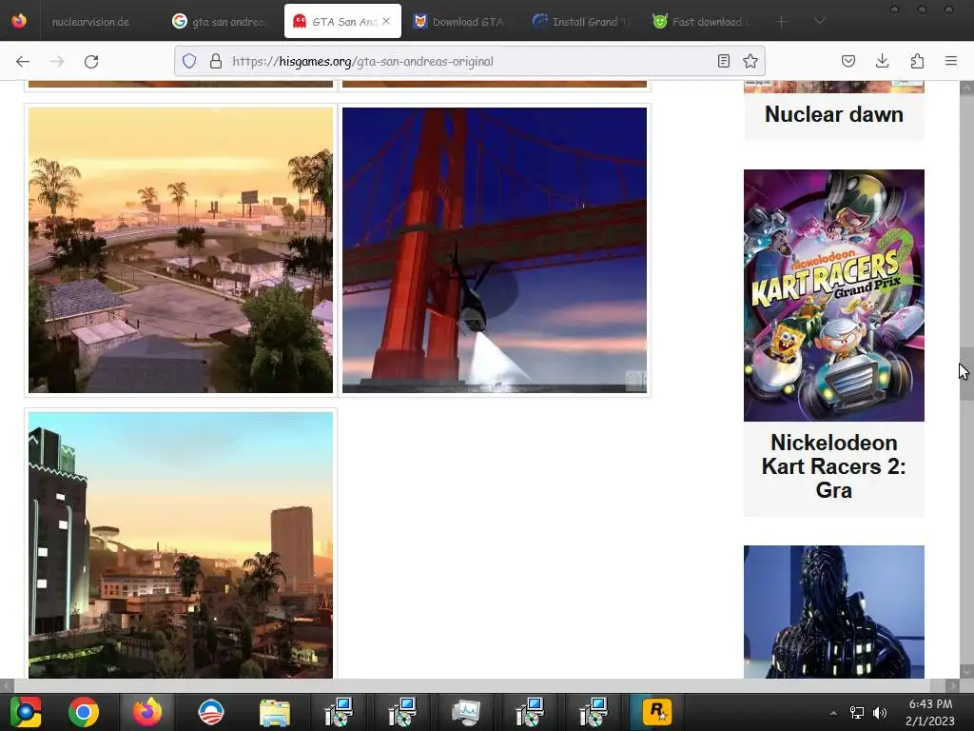Screen dimensions: 974x731
Task: Open the Firefox View icon
Action: click(x=19, y=21)
